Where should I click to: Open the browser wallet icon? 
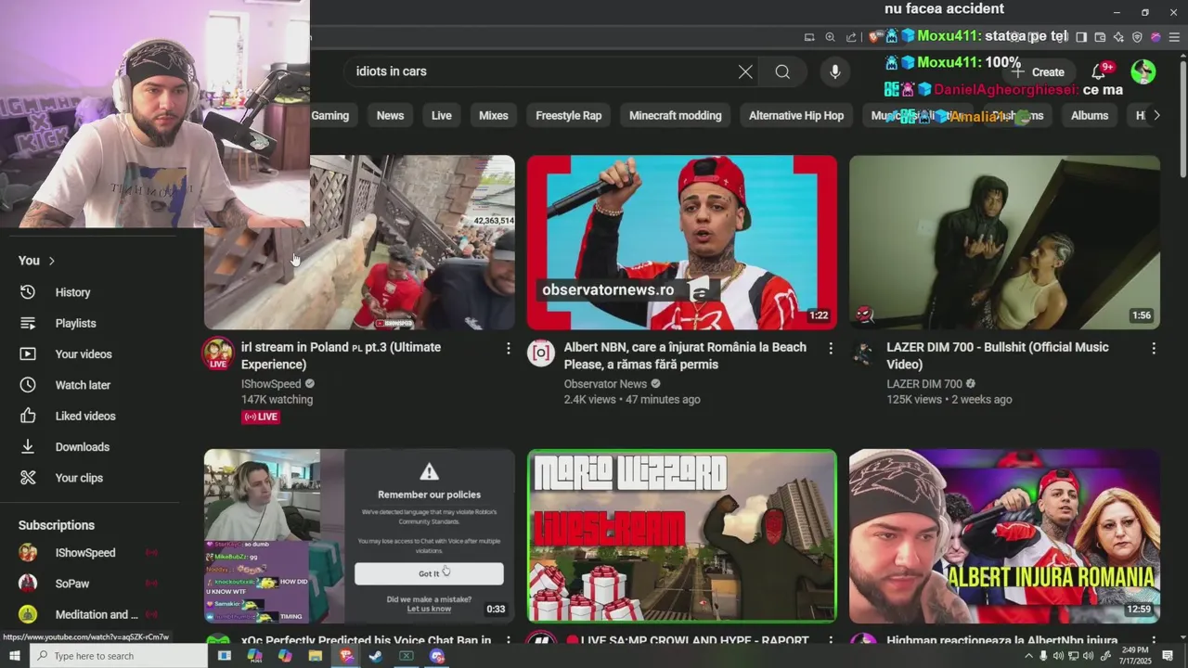tap(1100, 37)
